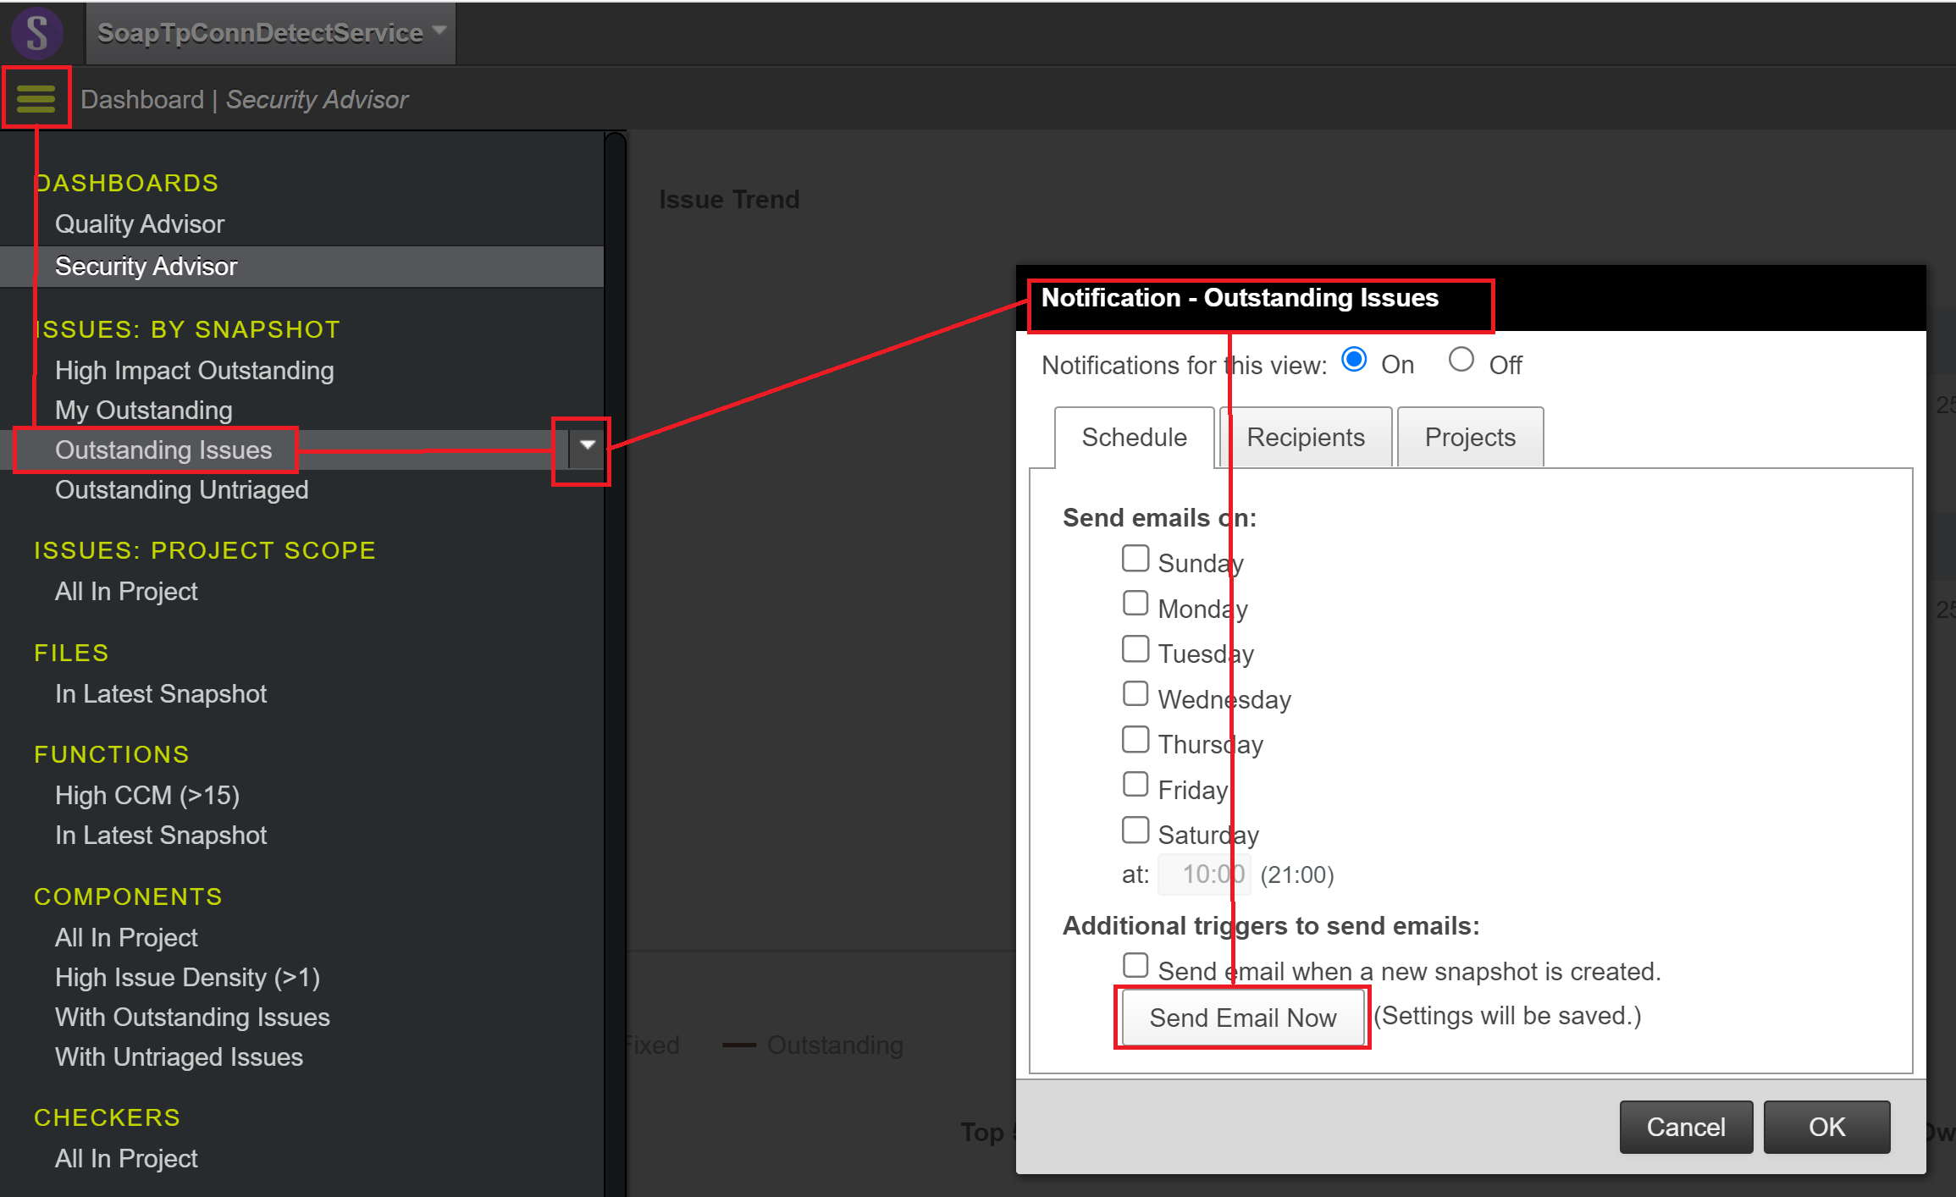Confirm the dialog with OK
The image size is (1956, 1197).
pos(1826,1127)
